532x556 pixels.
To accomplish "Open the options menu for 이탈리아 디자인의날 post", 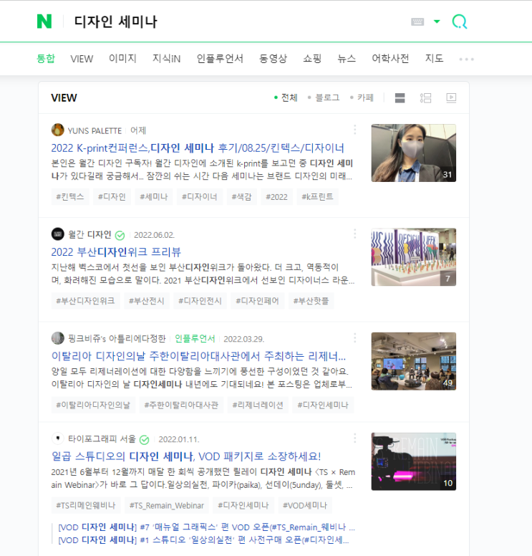I will [354, 338].
